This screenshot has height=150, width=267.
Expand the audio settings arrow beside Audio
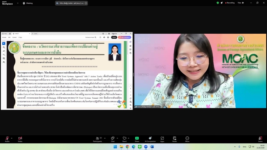click(x=12, y=138)
